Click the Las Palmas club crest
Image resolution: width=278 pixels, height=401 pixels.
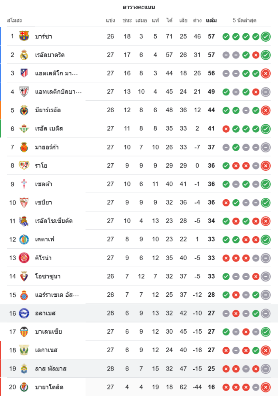tap(24, 369)
